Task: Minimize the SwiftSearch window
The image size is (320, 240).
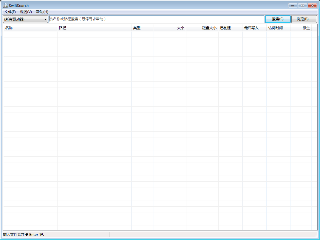Action: (293, 5)
